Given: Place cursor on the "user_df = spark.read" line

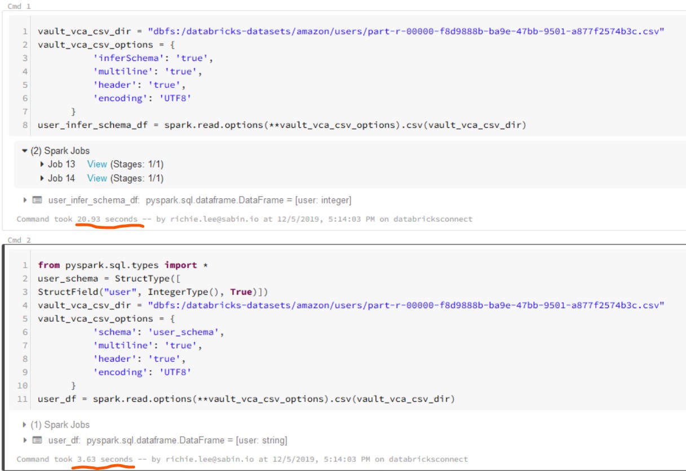Looking at the screenshot, I should coord(246,399).
